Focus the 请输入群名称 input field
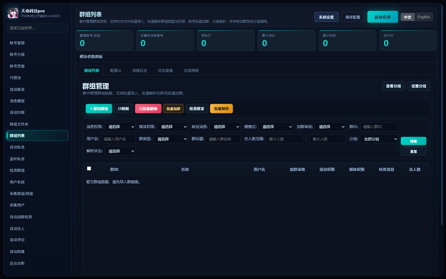This screenshot has height=279, width=446. pyautogui.click(x=223, y=139)
